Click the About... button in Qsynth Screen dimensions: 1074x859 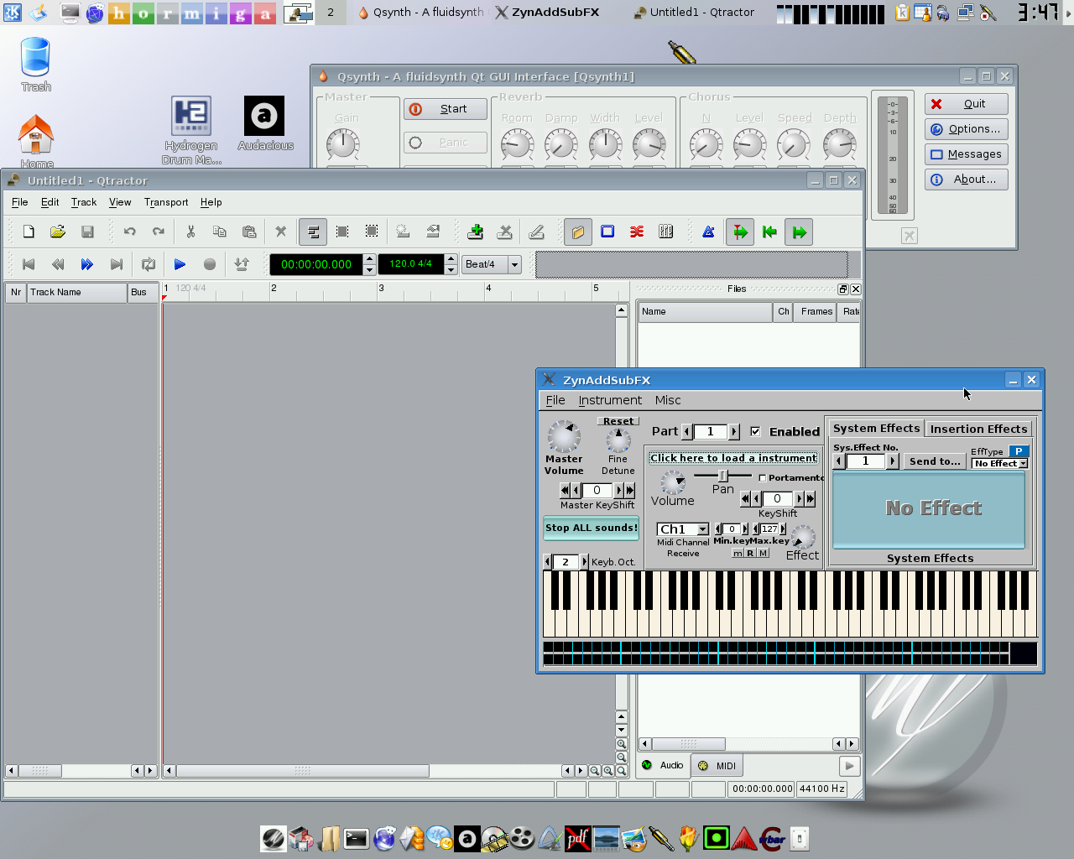click(967, 180)
